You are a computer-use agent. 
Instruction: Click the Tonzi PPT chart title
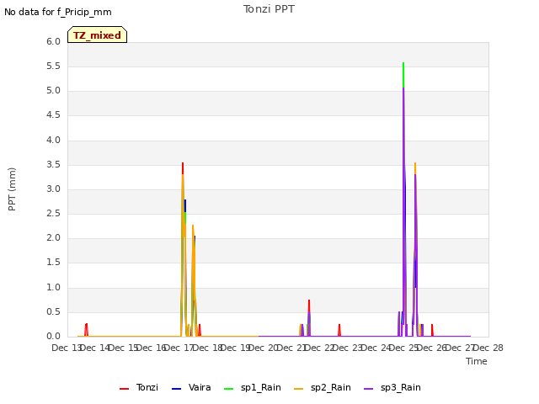269,9
